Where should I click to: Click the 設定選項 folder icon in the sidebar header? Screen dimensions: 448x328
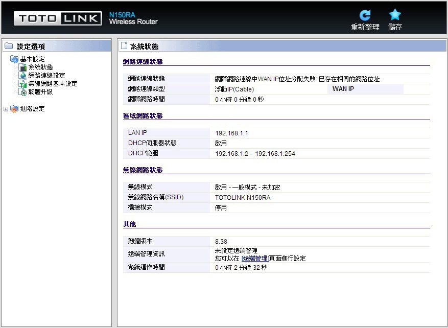(9, 46)
